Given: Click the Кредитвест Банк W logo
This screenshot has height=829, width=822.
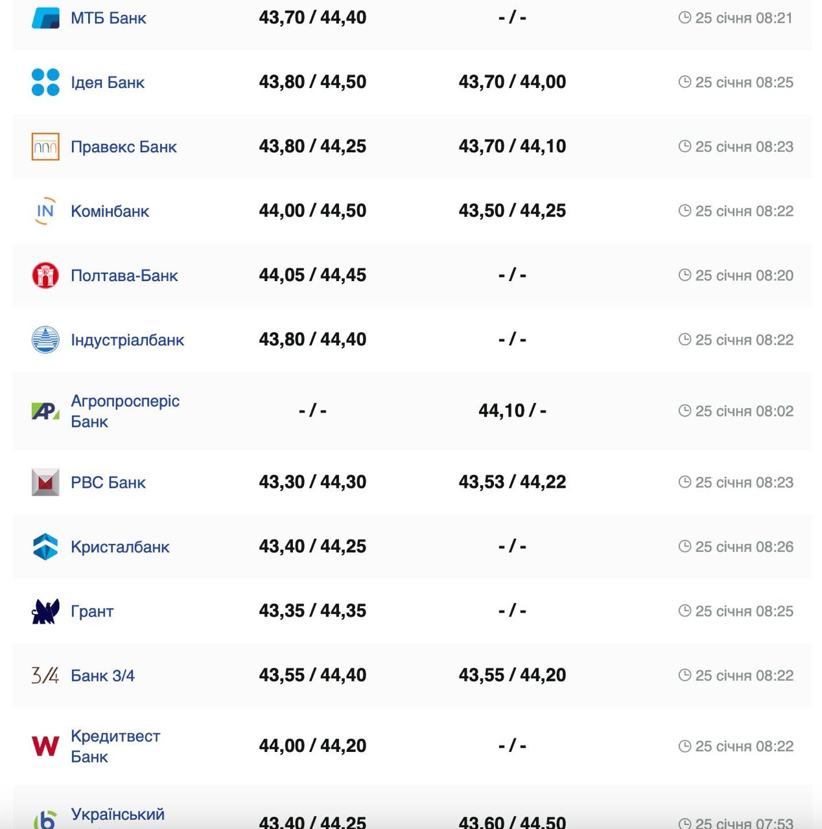Looking at the screenshot, I should [x=45, y=746].
